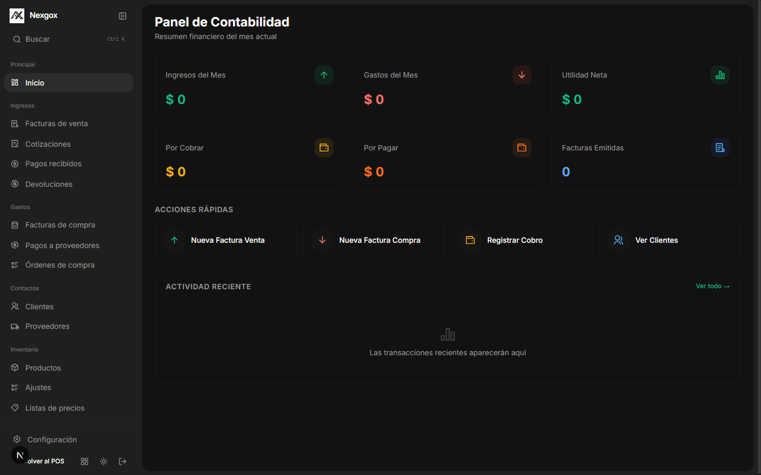Open Pagos recibidos
This screenshot has width=761, height=475.
coord(69,164)
